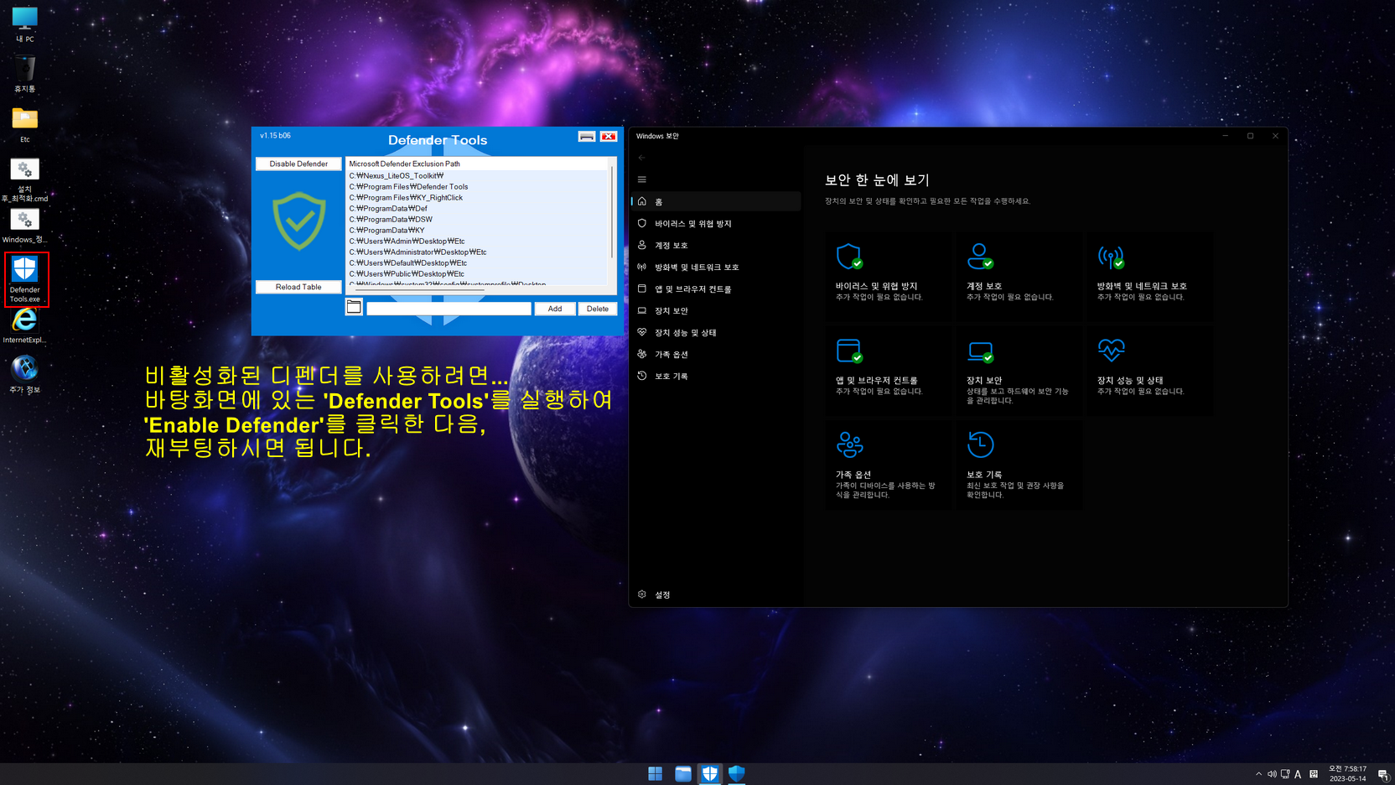Open the taskbar clock and date

(x=1347, y=773)
